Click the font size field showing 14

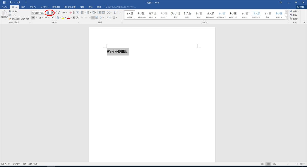click(x=48, y=12)
